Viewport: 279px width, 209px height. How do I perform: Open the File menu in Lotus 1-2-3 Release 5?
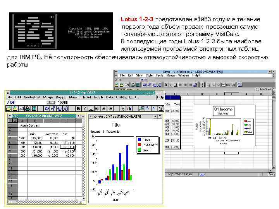click(122, 75)
